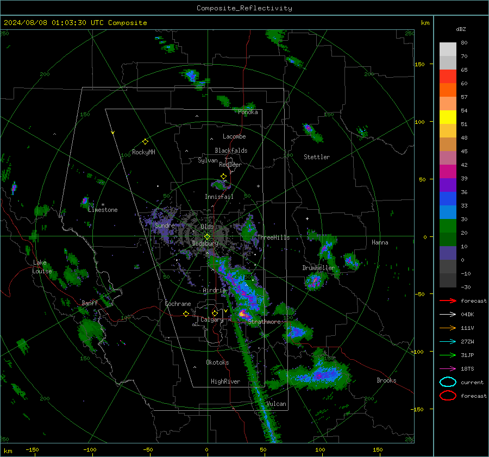Click the Hanna city label
The height and width of the screenshot is (457, 489).
(x=380, y=242)
